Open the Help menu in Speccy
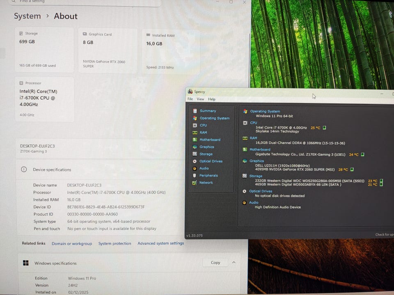394x295 pixels. click(212, 99)
